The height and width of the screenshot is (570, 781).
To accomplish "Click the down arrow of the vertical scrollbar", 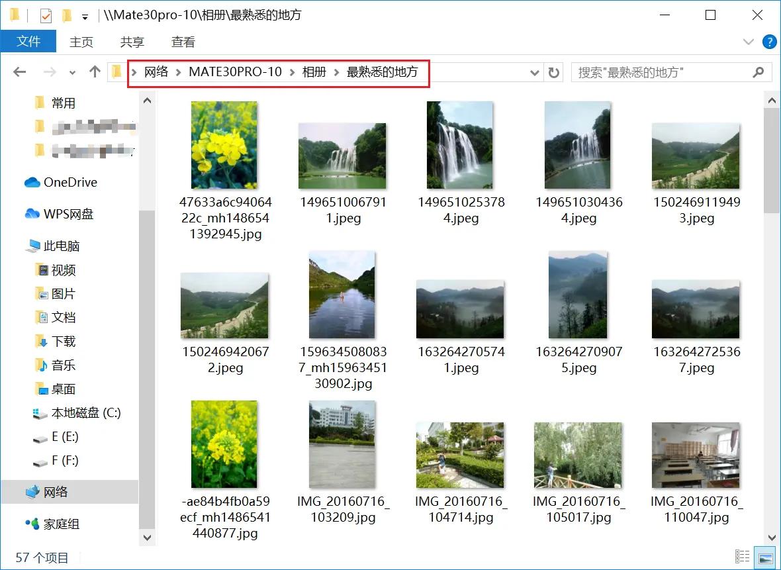I will point(772,538).
